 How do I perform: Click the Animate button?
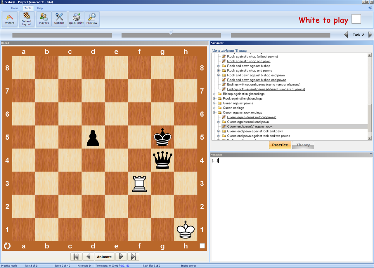(104, 257)
